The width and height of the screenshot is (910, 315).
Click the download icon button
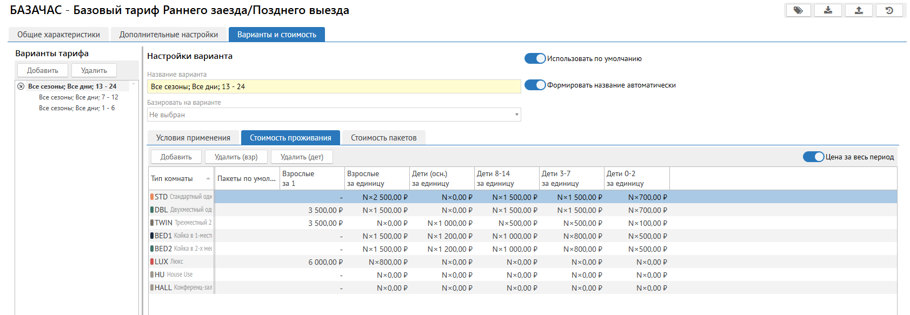(x=828, y=10)
